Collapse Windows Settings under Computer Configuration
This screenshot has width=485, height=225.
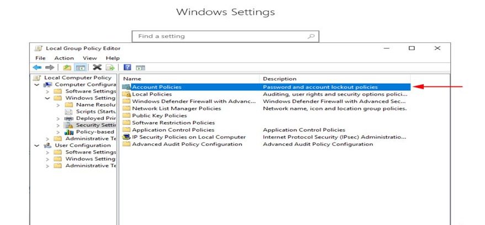click(x=48, y=98)
